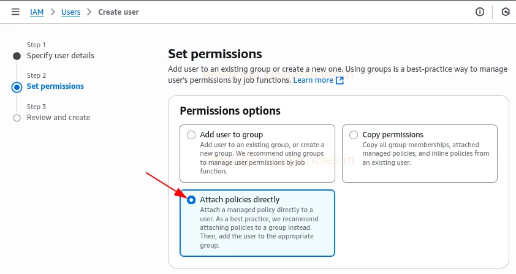Click the hexagon icon in the top-right corner
Screen dimensions: 516x274
point(506,12)
